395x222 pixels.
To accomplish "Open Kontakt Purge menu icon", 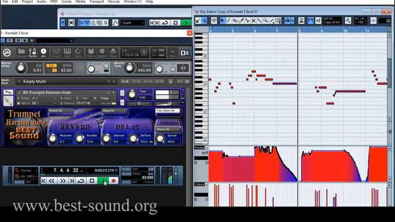I will 113,52.
